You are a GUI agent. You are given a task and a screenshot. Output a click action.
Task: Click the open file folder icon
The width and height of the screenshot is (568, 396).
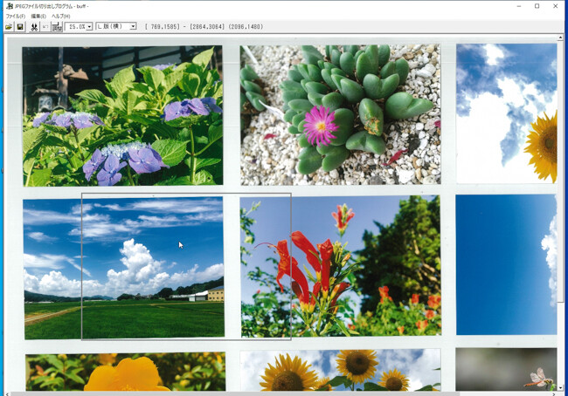click(x=9, y=27)
